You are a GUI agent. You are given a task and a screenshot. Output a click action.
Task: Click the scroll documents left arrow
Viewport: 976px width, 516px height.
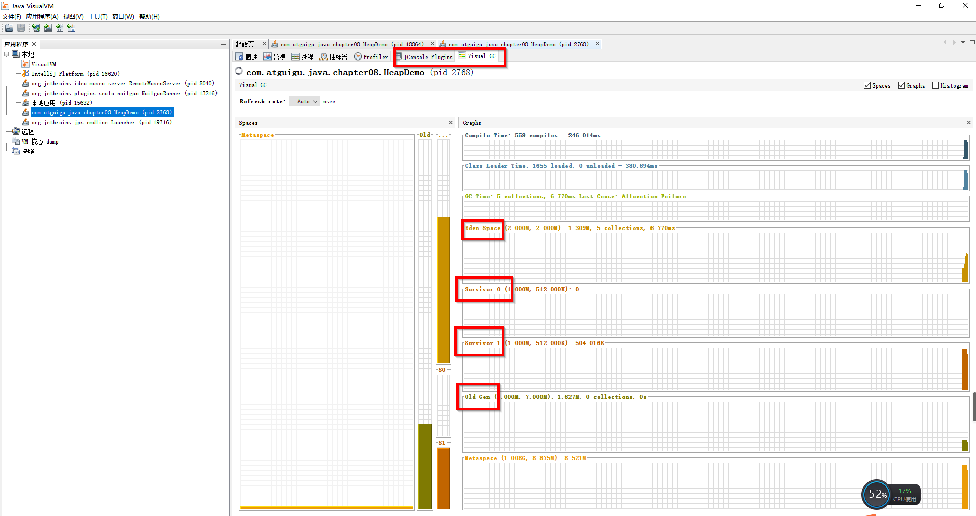pyautogui.click(x=945, y=42)
